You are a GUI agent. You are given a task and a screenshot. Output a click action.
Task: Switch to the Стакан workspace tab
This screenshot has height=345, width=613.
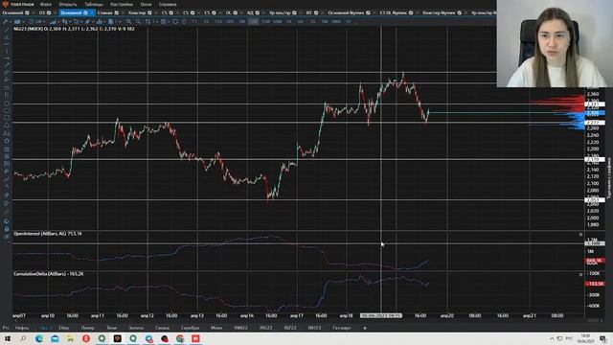pos(104,12)
